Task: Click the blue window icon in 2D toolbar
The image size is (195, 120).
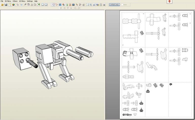Action: pos(60,5)
